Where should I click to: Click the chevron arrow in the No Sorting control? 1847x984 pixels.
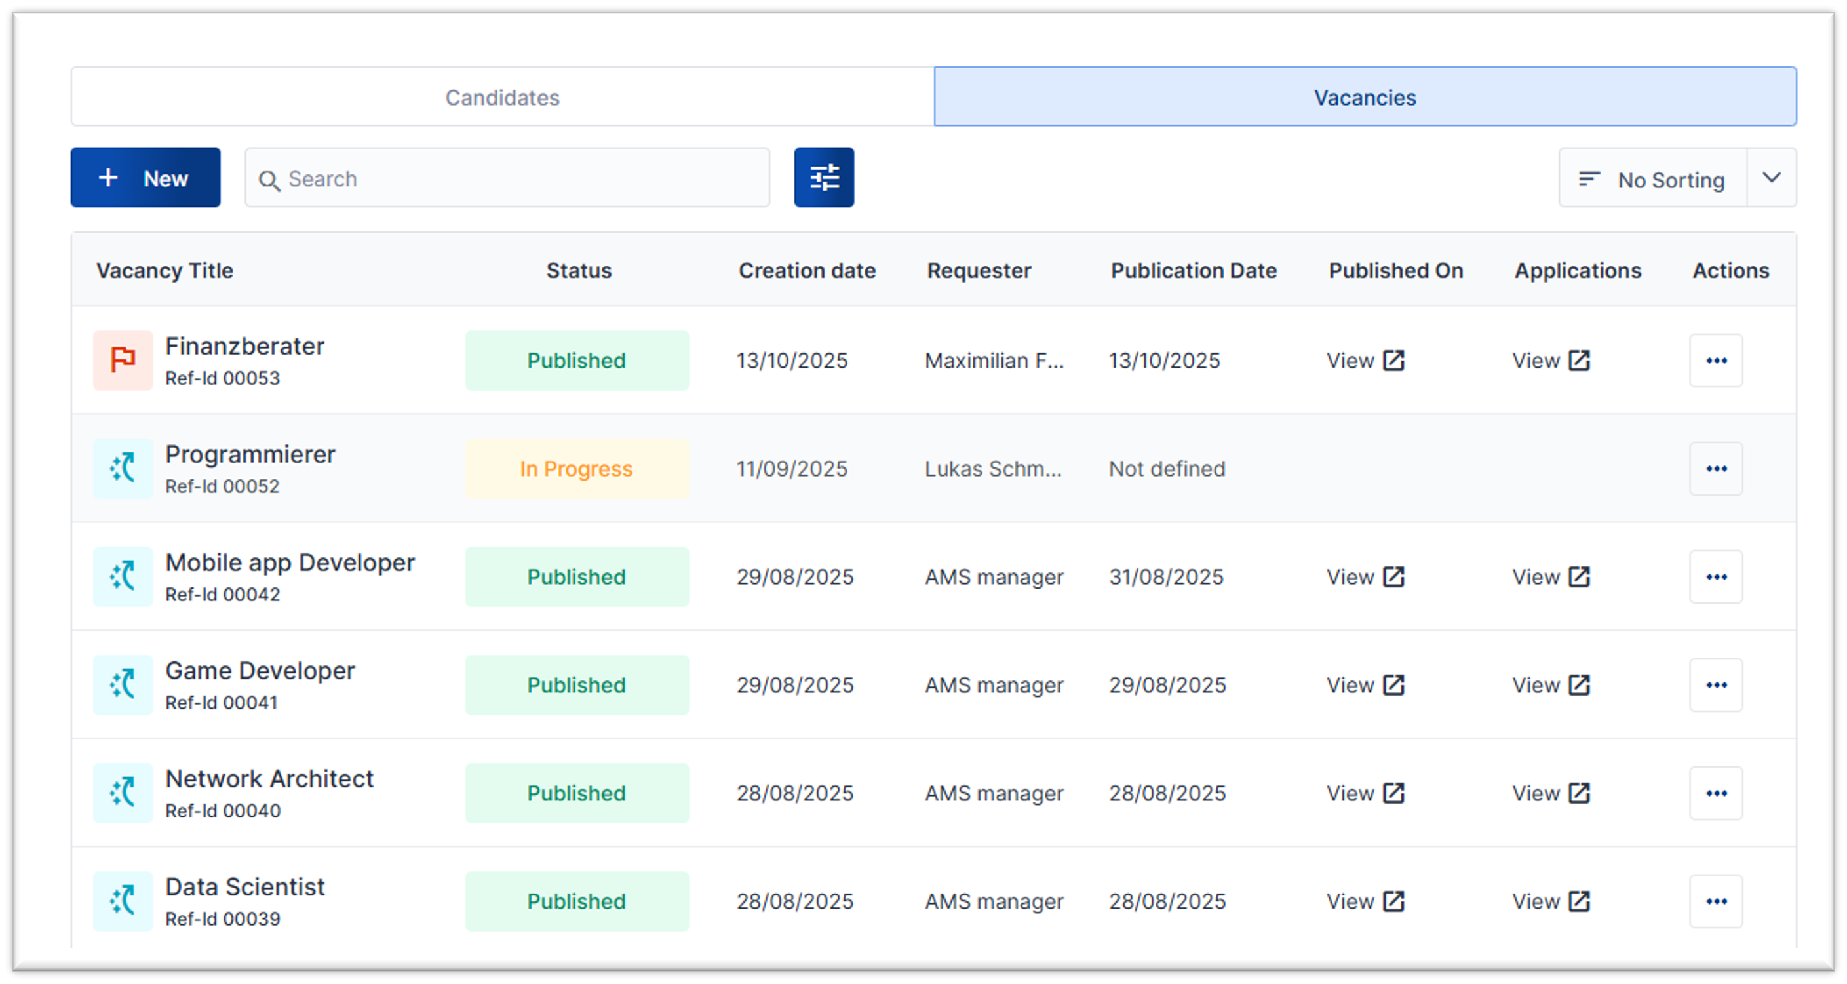pos(1772,178)
